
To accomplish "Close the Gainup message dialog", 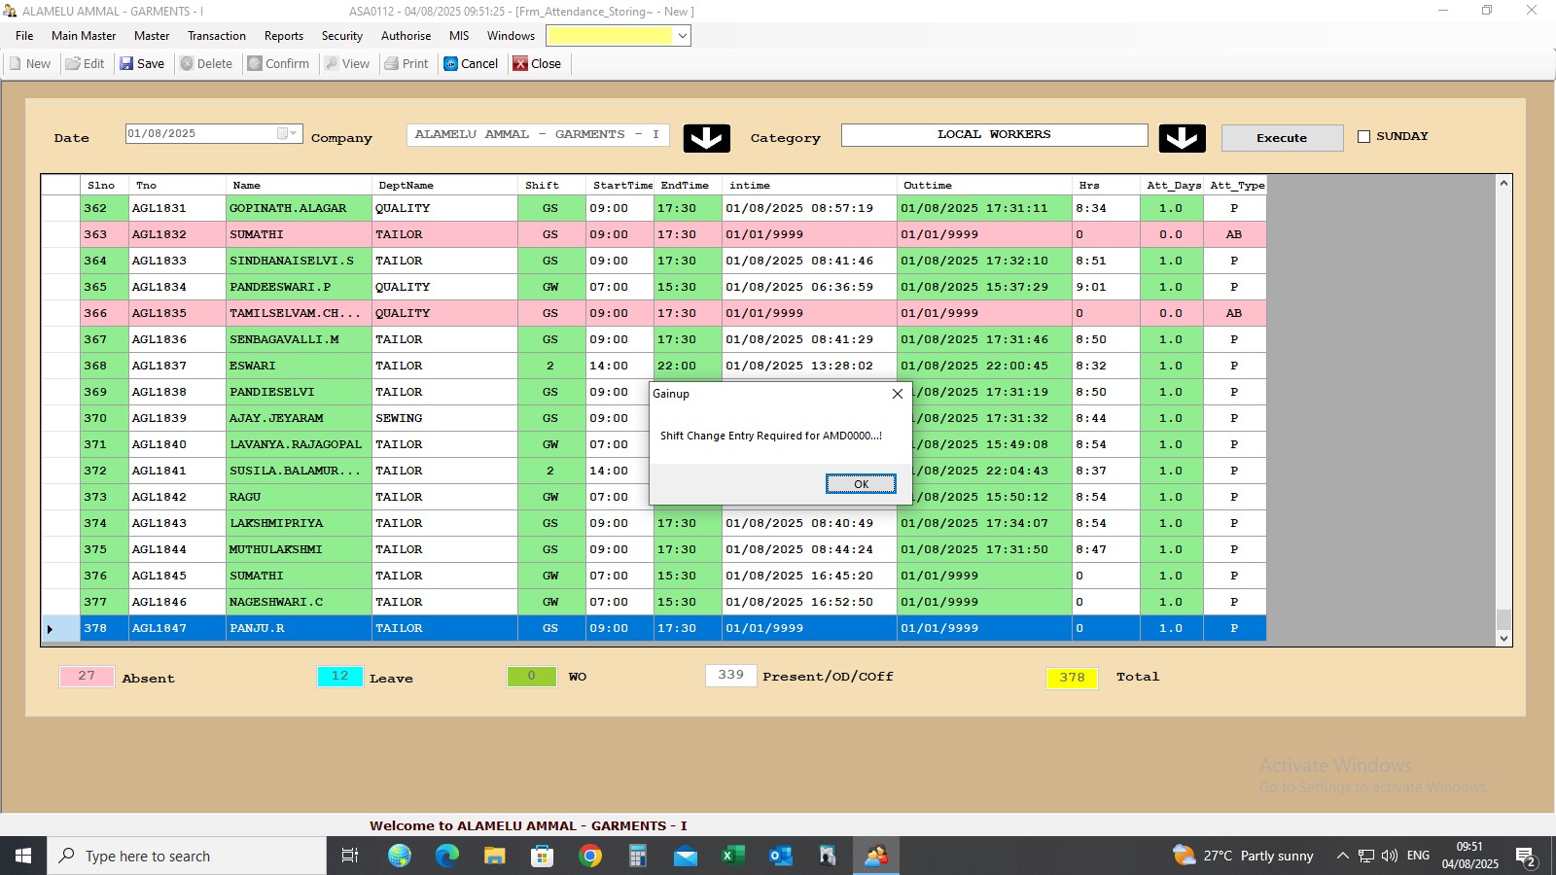I will tap(897, 394).
